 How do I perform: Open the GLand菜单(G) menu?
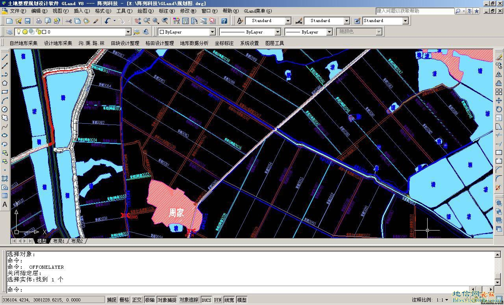coord(258,11)
